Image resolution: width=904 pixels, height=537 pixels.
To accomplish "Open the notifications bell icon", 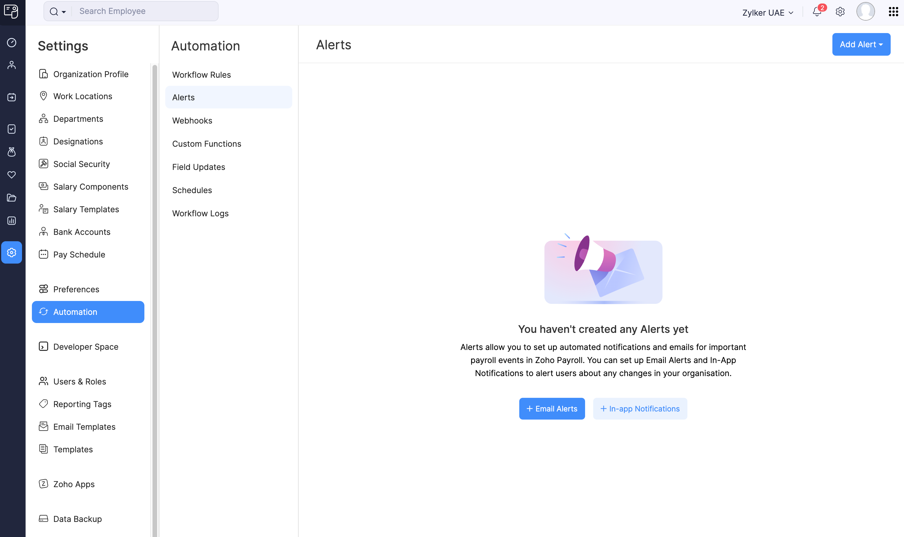I will 816,12.
